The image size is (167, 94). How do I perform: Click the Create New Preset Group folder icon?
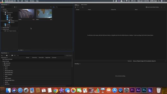[x=7, y=56]
